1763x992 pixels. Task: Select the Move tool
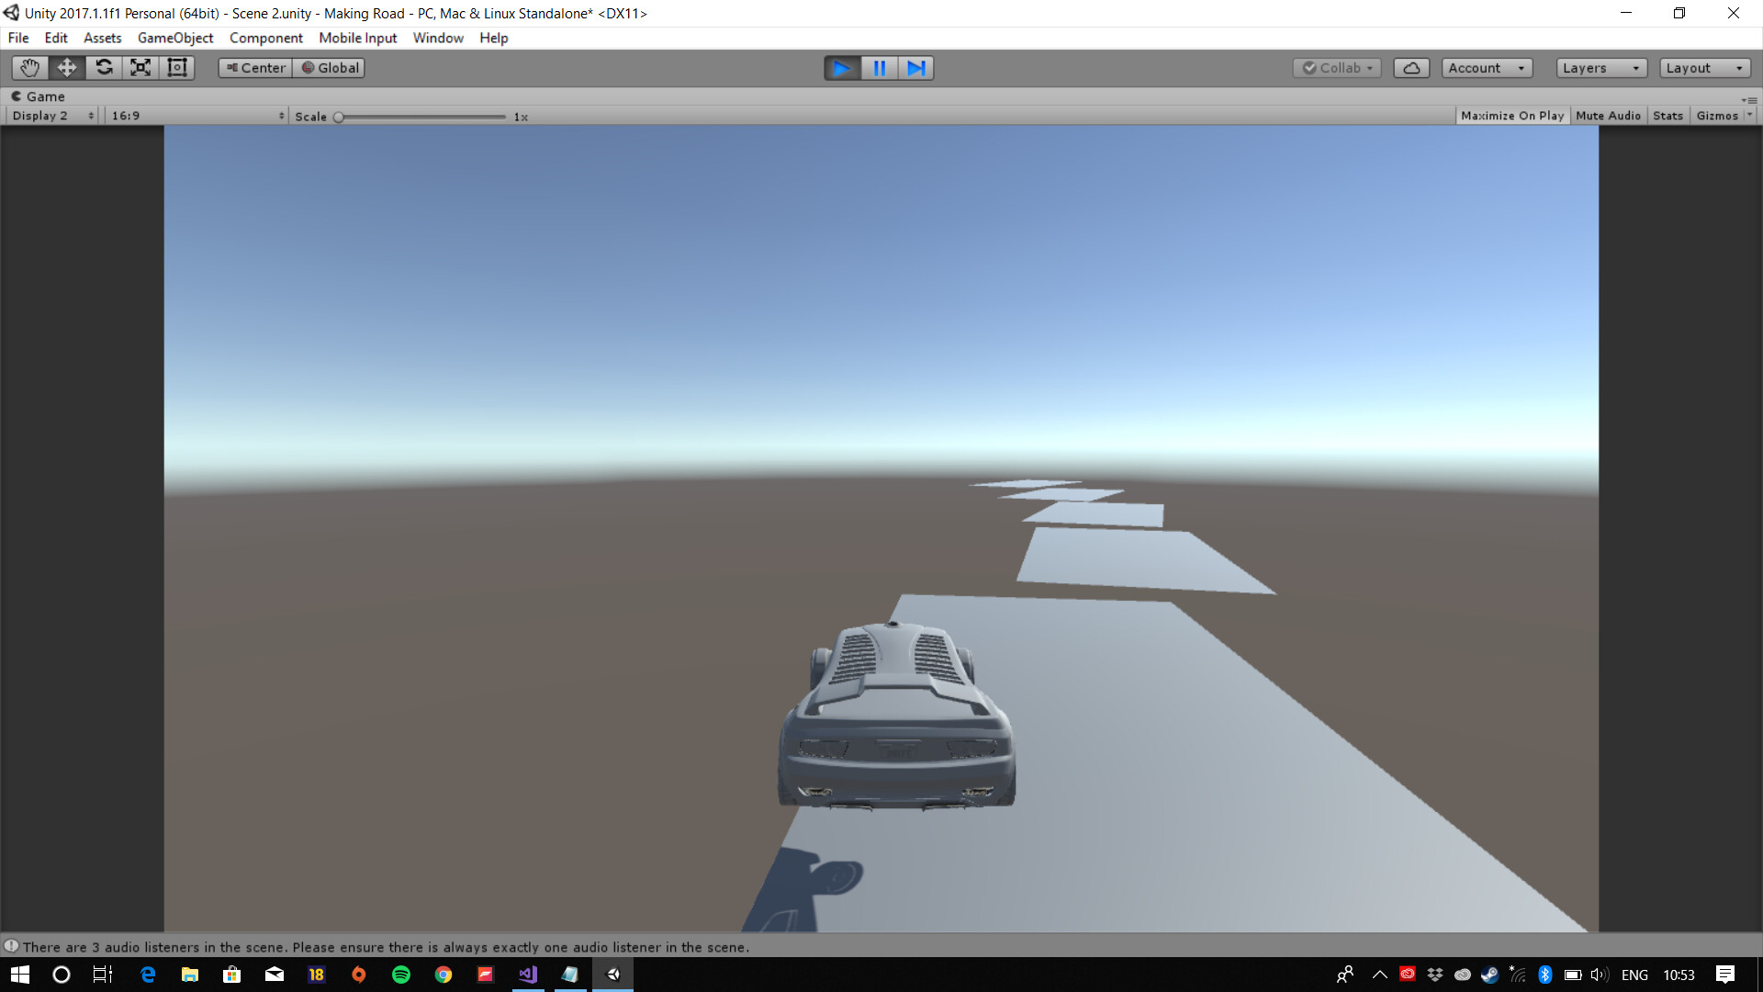tap(66, 67)
